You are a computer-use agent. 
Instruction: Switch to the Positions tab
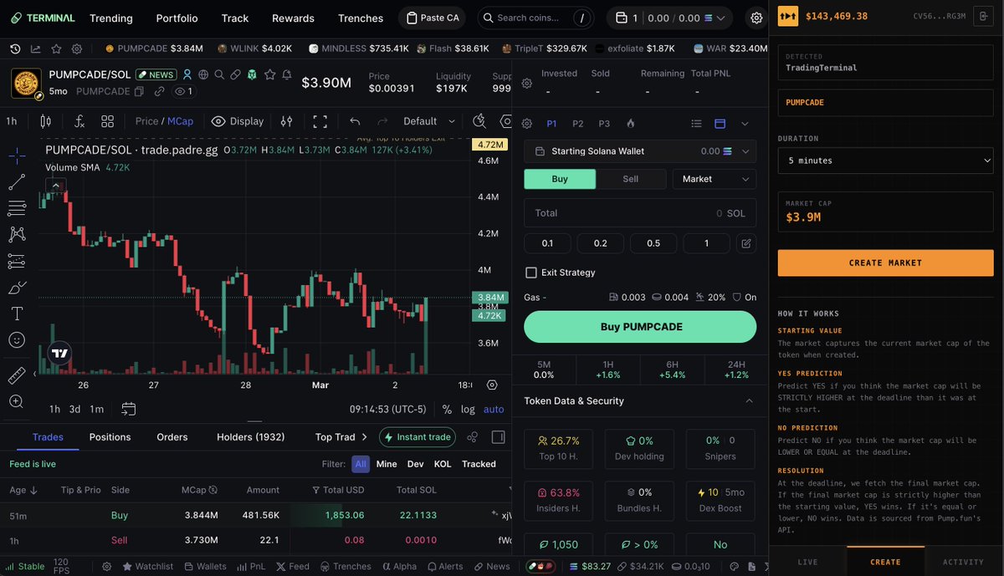pyautogui.click(x=110, y=436)
